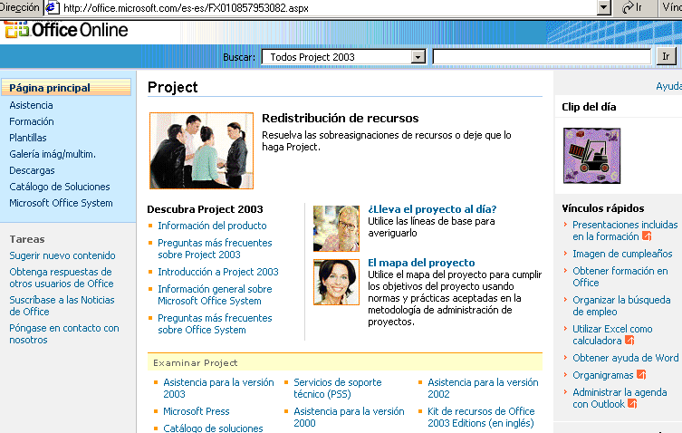This screenshot has height=433, width=682.
Task: Open Organizar la búsqueda de empleo link
Action: coord(621,306)
